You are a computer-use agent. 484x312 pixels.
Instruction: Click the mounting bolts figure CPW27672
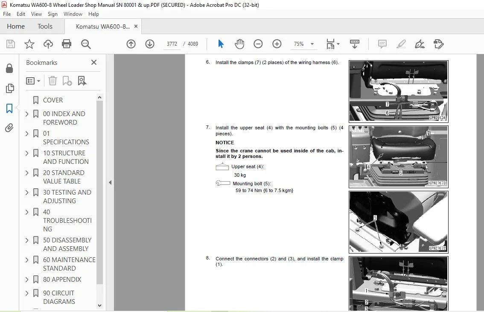coord(399,222)
